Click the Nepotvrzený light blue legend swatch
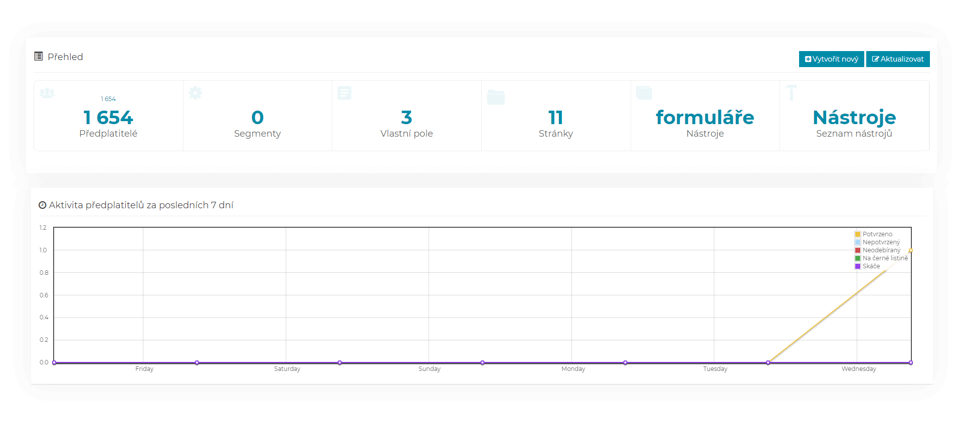The height and width of the screenshot is (421, 963). (x=858, y=242)
